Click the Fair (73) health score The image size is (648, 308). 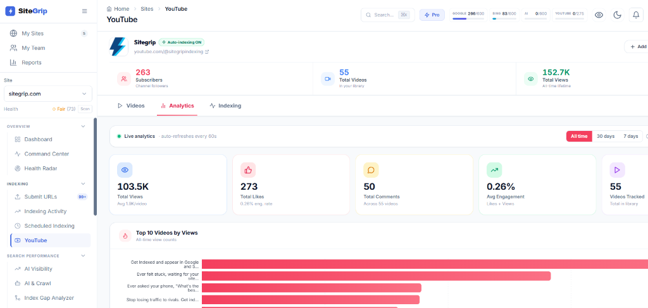(63, 109)
